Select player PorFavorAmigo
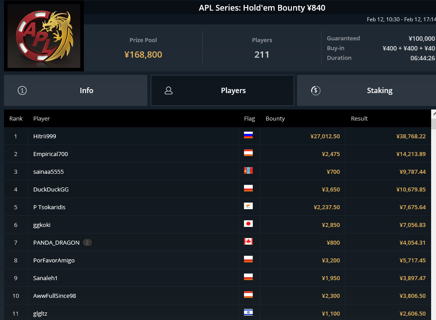436x320 pixels. click(54, 261)
